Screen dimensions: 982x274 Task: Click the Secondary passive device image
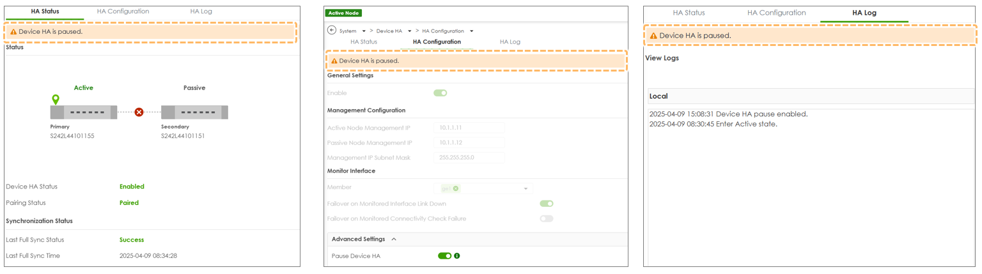194,112
